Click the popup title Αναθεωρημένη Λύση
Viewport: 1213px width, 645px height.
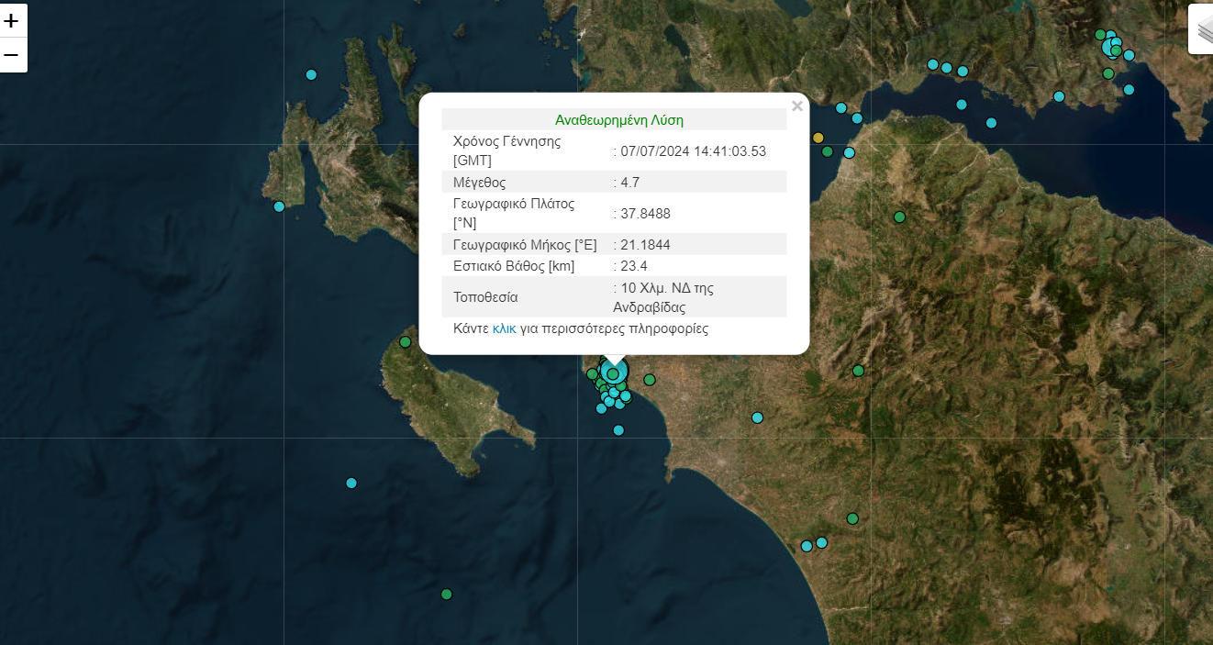(618, 120)
